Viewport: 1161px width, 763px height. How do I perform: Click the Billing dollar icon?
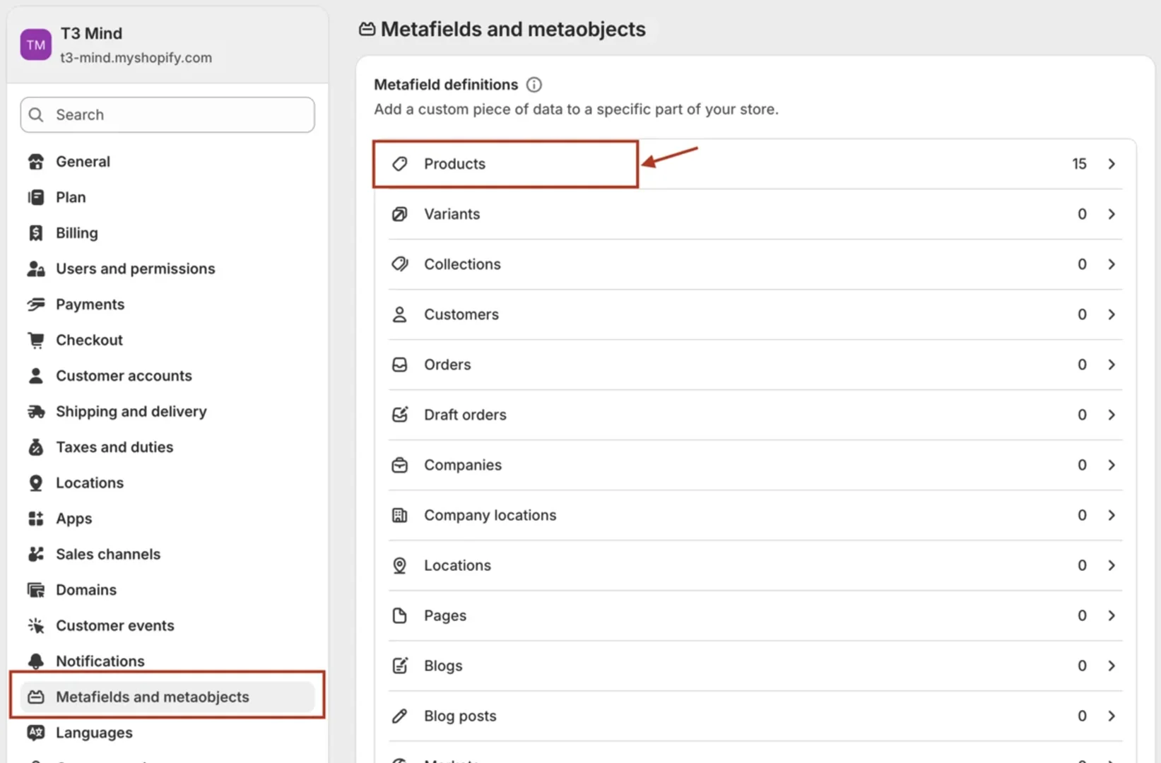36,233
